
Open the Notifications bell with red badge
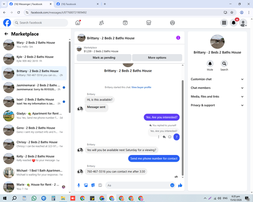[234, 23]
